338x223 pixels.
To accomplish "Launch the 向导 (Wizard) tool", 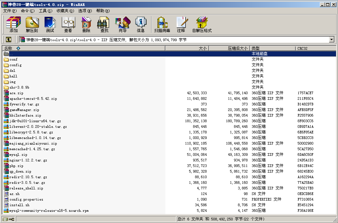I will [x=122, y=24].
